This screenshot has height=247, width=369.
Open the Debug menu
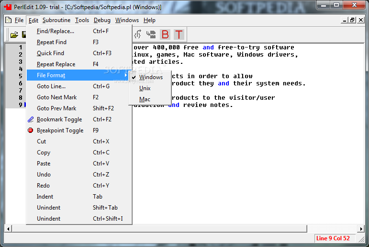click(x=102, y=20)
